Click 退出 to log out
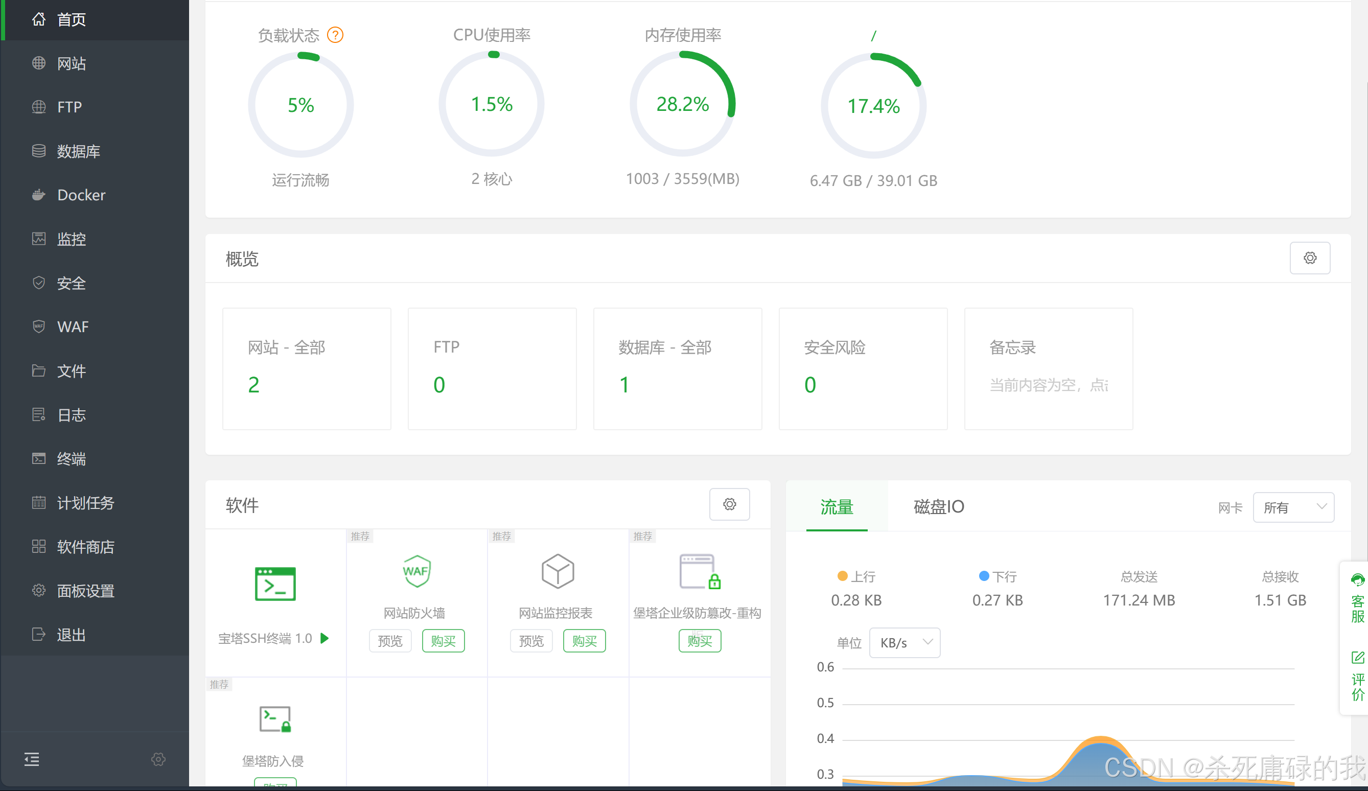Viewport: 1368px width, 791px height. pos(95,635)
